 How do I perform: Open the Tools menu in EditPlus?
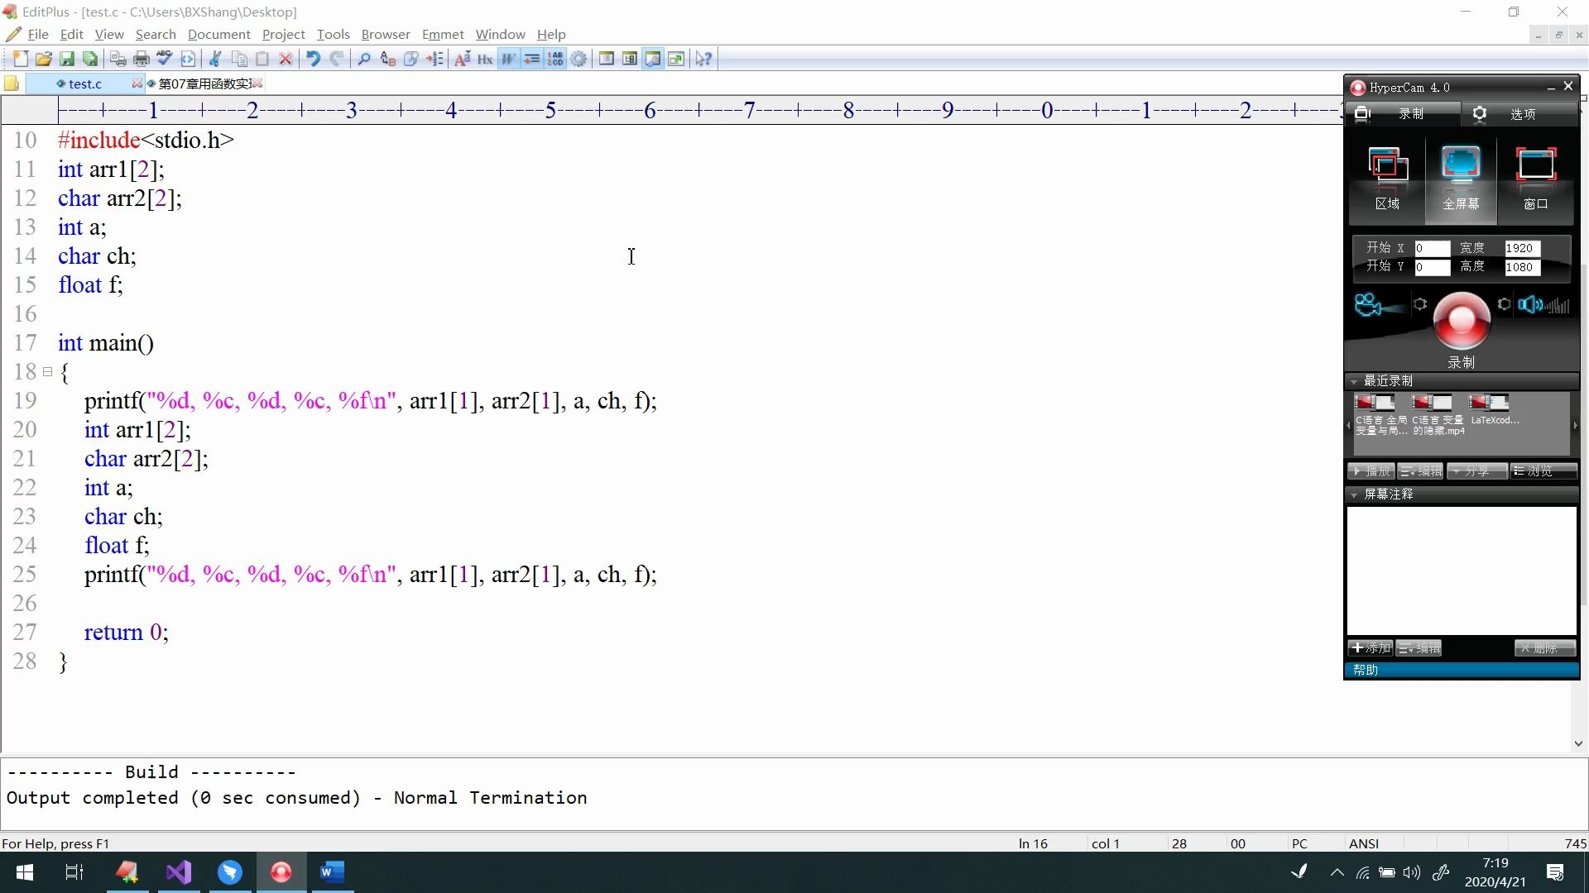(332, 34)
